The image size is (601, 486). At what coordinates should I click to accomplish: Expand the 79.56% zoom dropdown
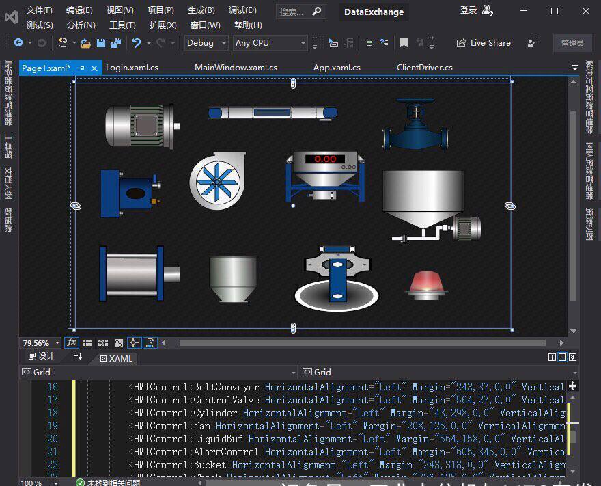click(57, 343)
